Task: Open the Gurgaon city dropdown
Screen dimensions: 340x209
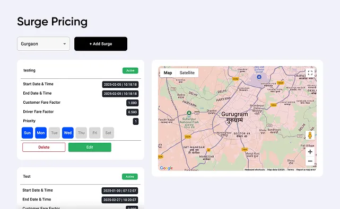Action: pos(43,44)
